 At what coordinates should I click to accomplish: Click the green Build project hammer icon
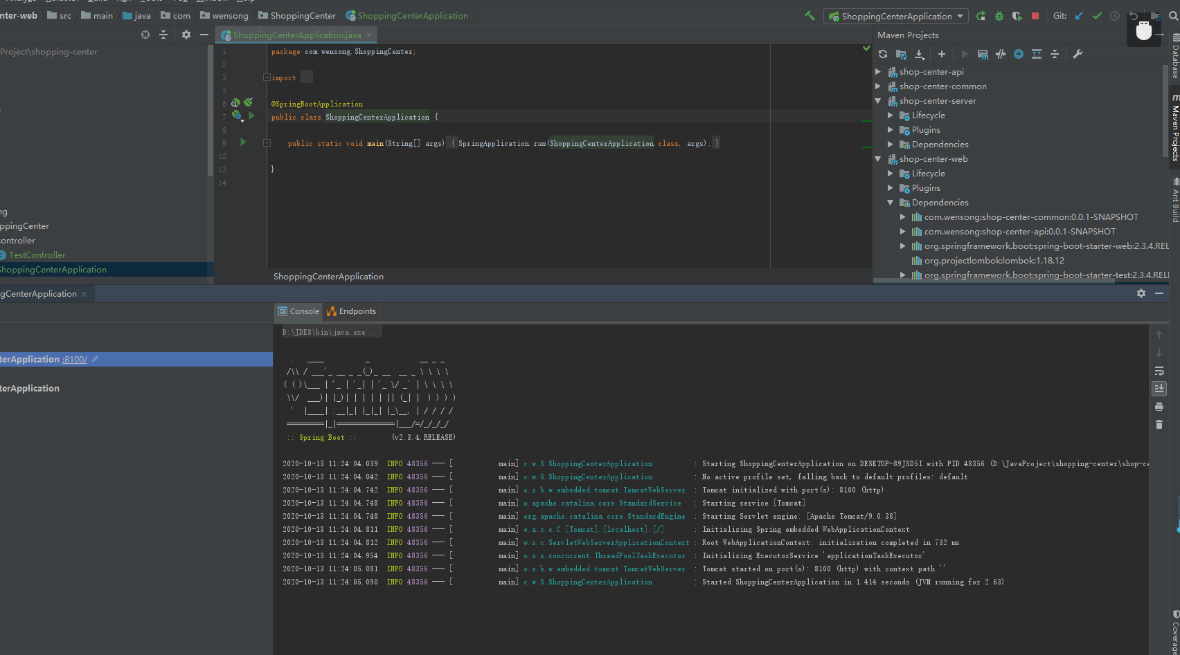(810, 16)
